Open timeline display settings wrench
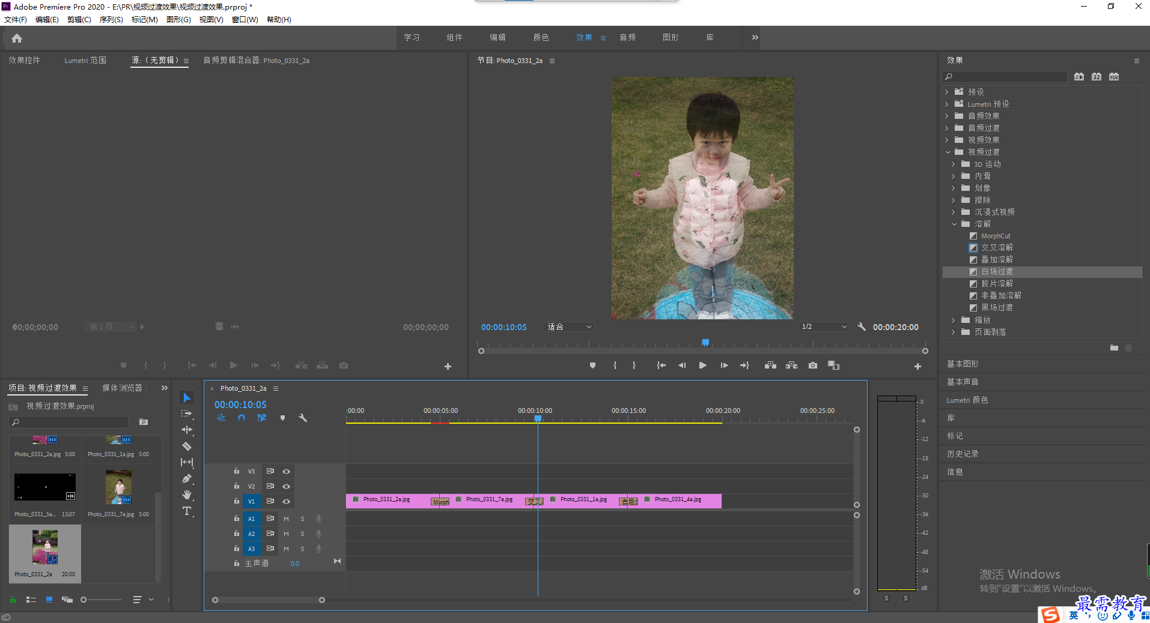This screenshot has width=1150, height=623. click(303, 418)
